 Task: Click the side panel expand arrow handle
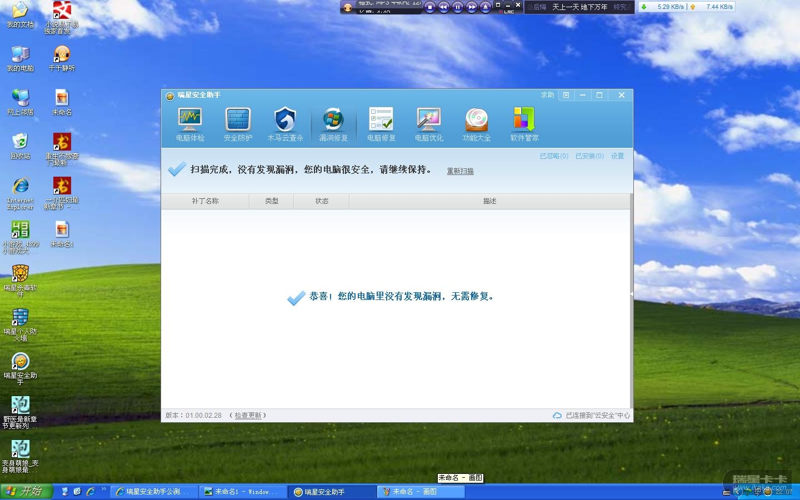632,294
